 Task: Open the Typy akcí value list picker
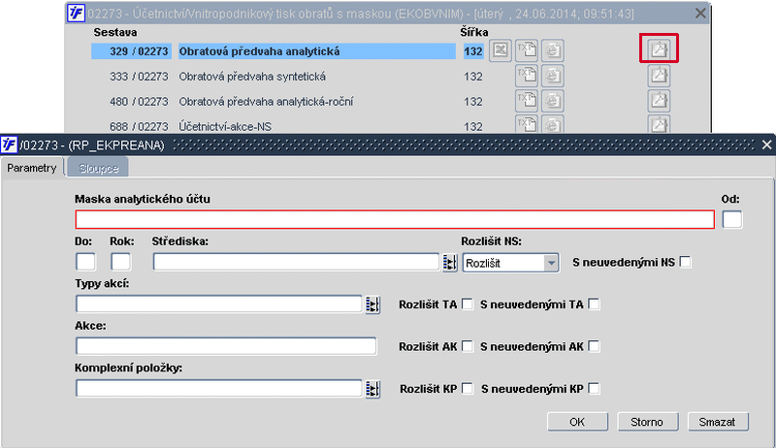click(372, 304)
